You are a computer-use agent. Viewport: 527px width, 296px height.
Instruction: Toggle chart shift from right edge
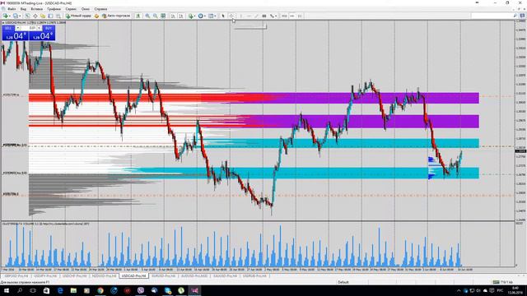[181, 16]
